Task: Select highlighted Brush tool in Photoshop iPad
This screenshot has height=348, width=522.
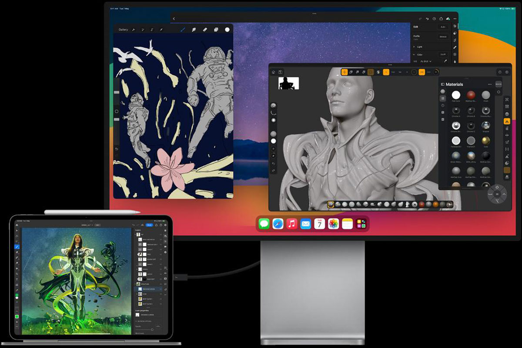Action: [17, 247]
